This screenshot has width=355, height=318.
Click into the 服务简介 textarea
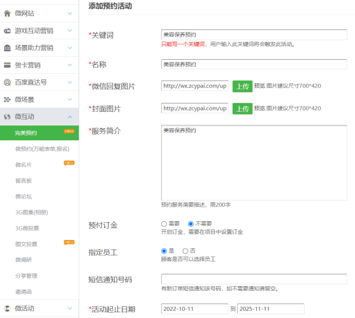pyautogui.click(x=254, y=163)
